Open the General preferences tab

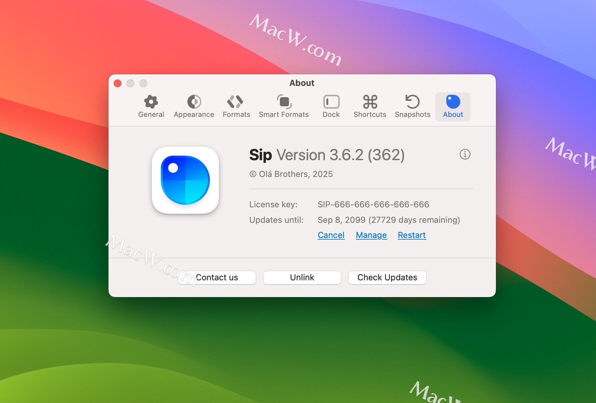151,107
